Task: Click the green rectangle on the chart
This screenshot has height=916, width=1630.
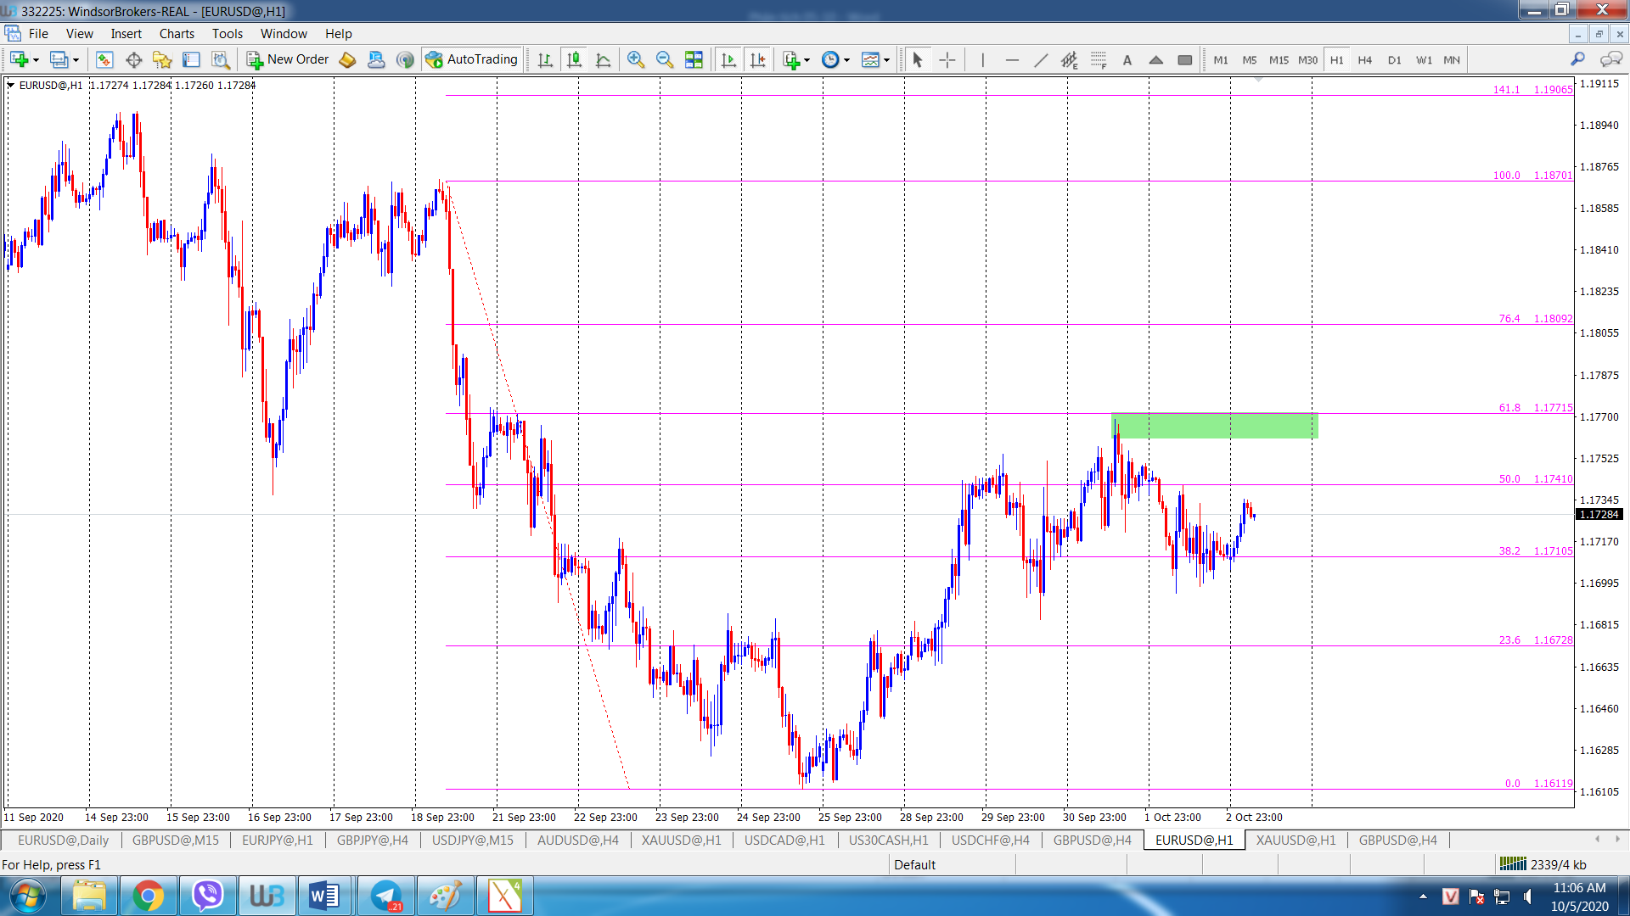Action: coord(1214,425)
